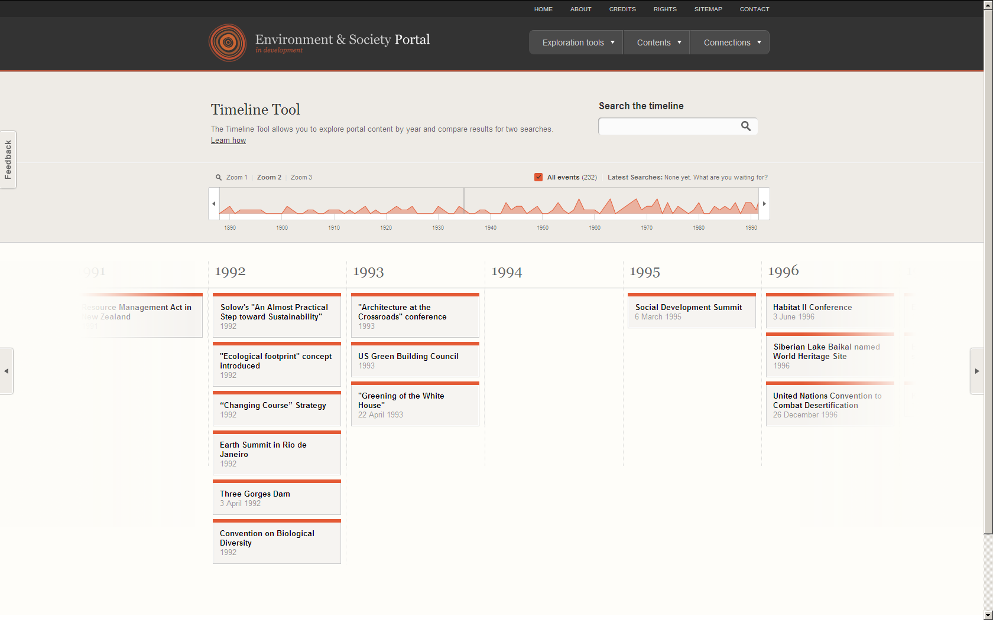Click the 1995 year heading
The image size is (993, 620).
[x=645, y=272]
